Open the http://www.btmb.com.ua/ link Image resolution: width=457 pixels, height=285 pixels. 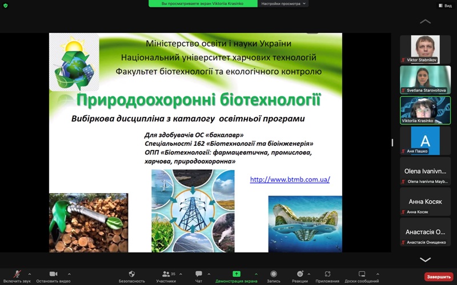[290, 180]
